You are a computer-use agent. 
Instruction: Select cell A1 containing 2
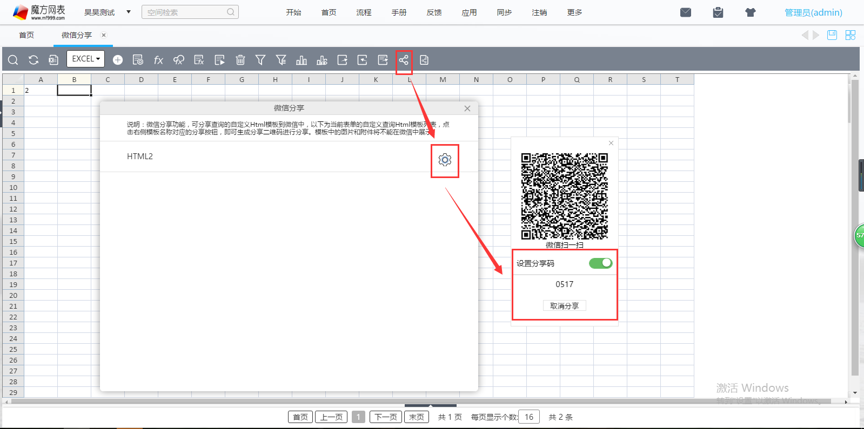(41, 90)
